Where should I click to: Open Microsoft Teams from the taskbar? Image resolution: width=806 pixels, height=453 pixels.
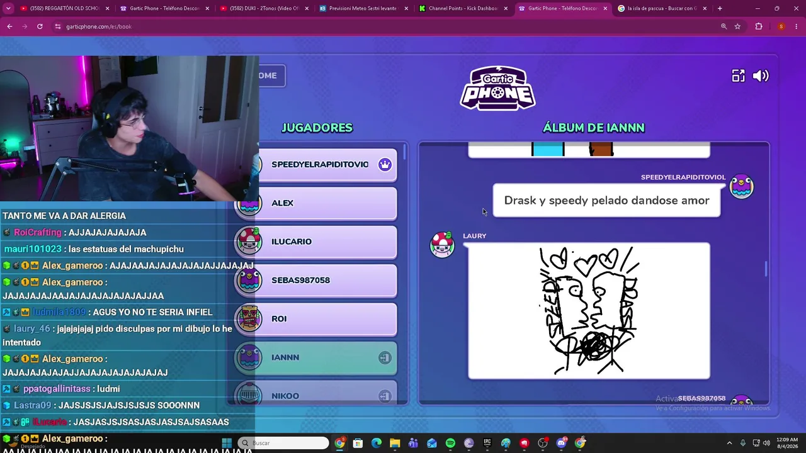tap(413, 443)
